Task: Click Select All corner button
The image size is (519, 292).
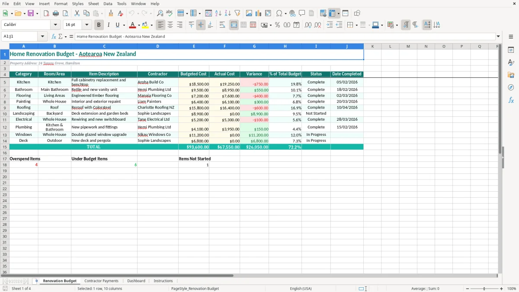Action: click(4, 46)
